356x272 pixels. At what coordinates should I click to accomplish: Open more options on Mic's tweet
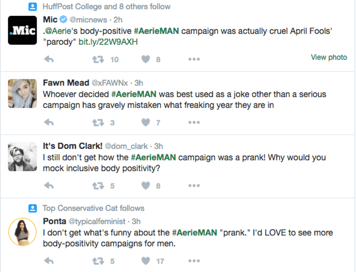194,59
